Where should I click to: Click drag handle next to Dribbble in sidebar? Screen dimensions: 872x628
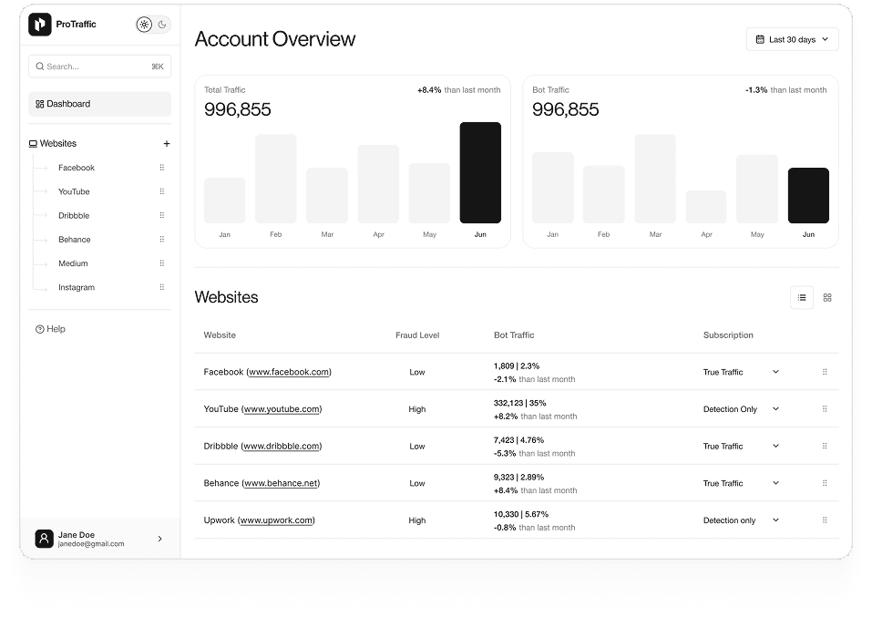pyautogui.click(x=162, y=216)
